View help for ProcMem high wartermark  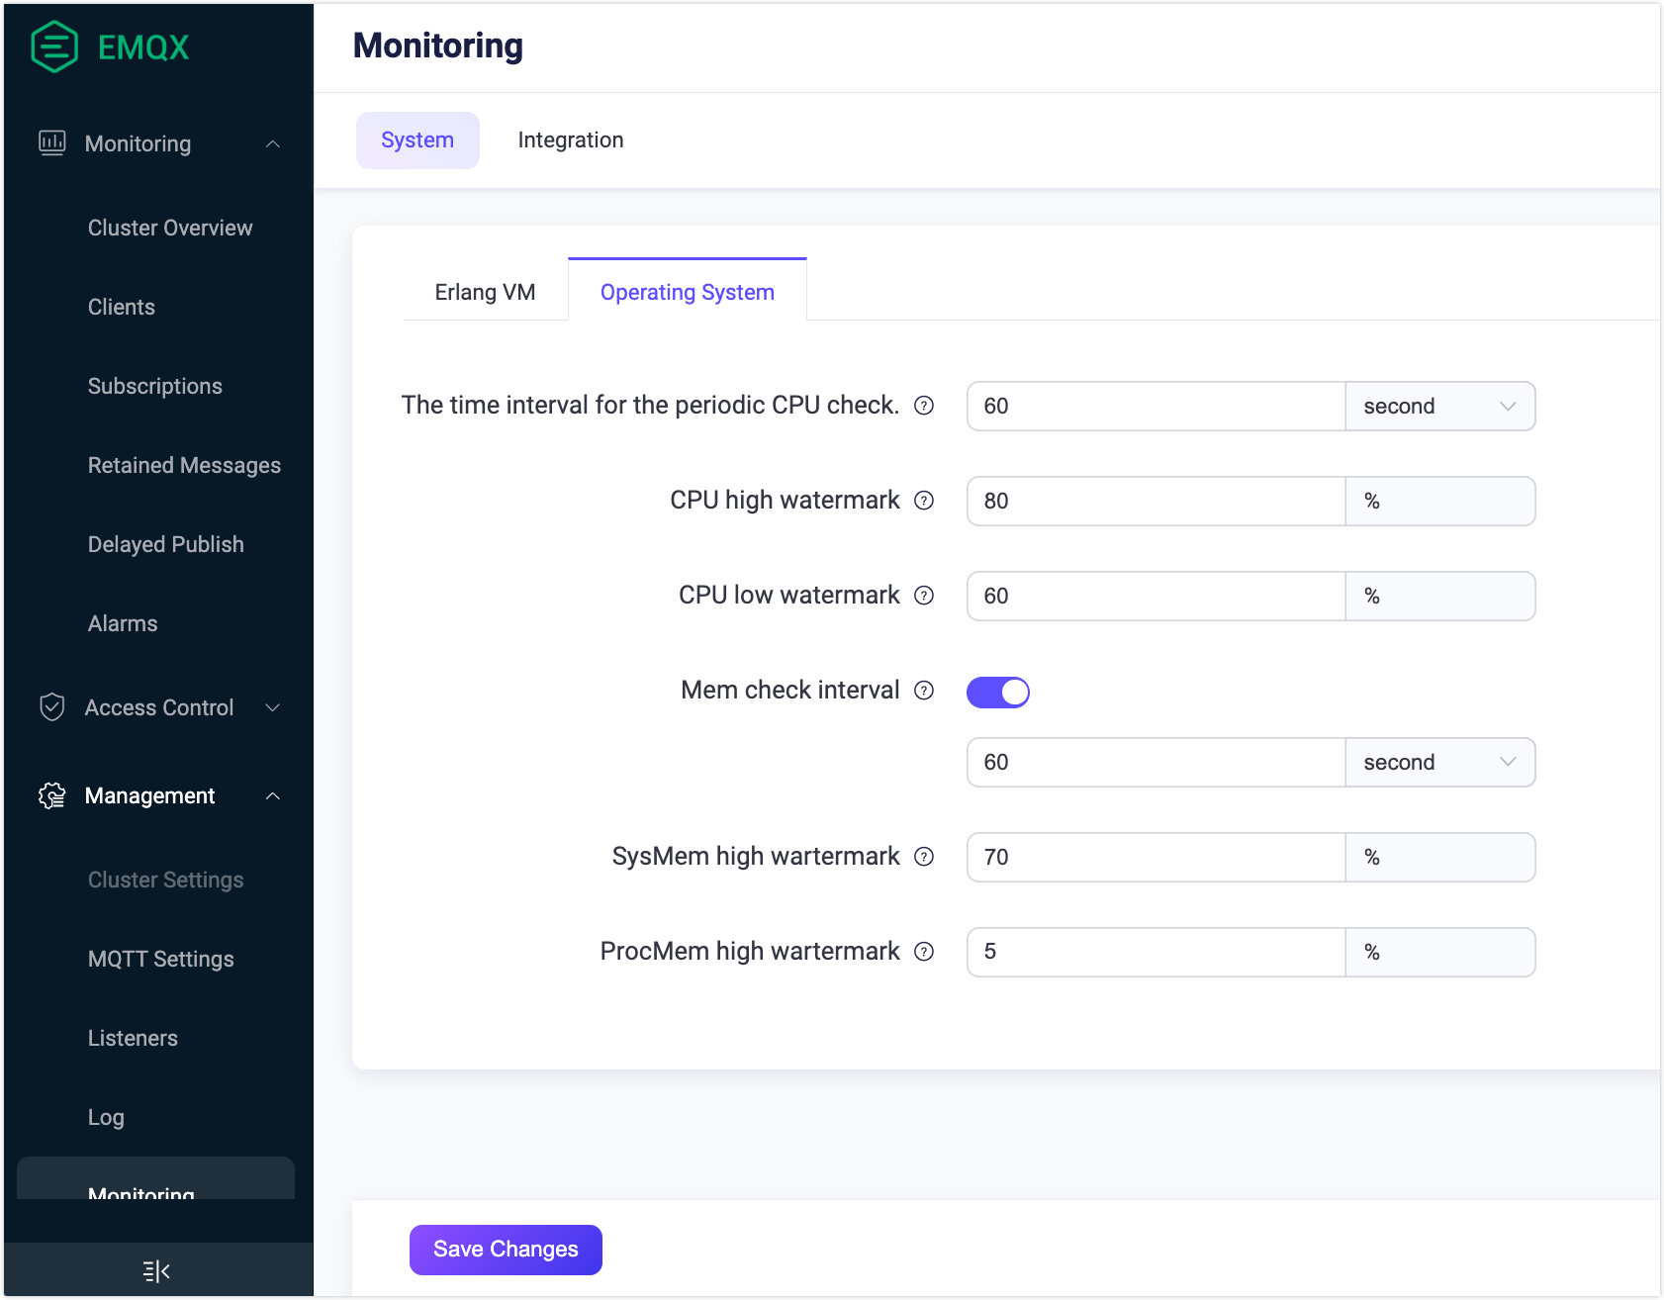(924, 952)
